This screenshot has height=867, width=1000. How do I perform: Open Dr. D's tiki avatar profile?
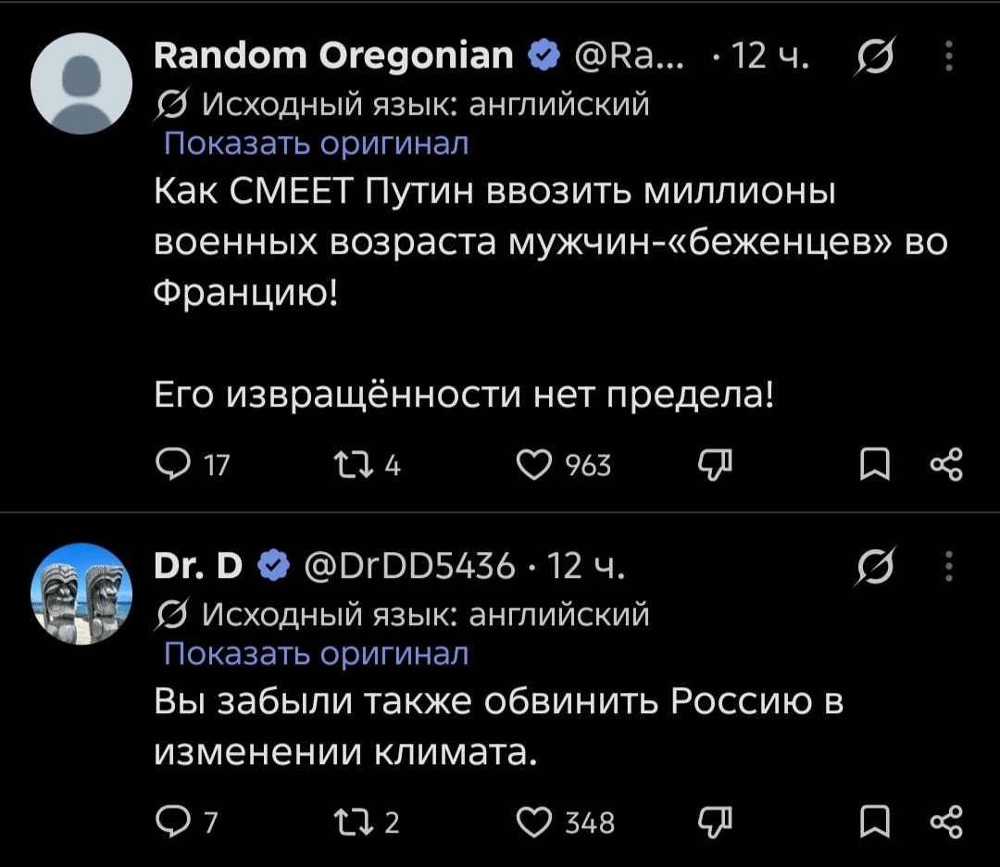point(81,594)
